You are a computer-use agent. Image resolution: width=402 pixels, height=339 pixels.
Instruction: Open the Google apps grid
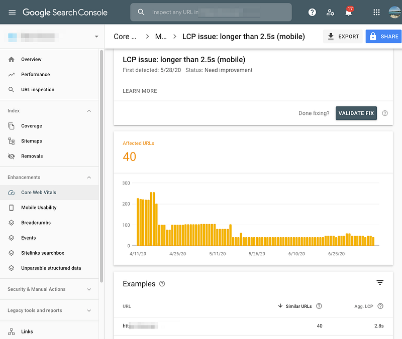376,12
